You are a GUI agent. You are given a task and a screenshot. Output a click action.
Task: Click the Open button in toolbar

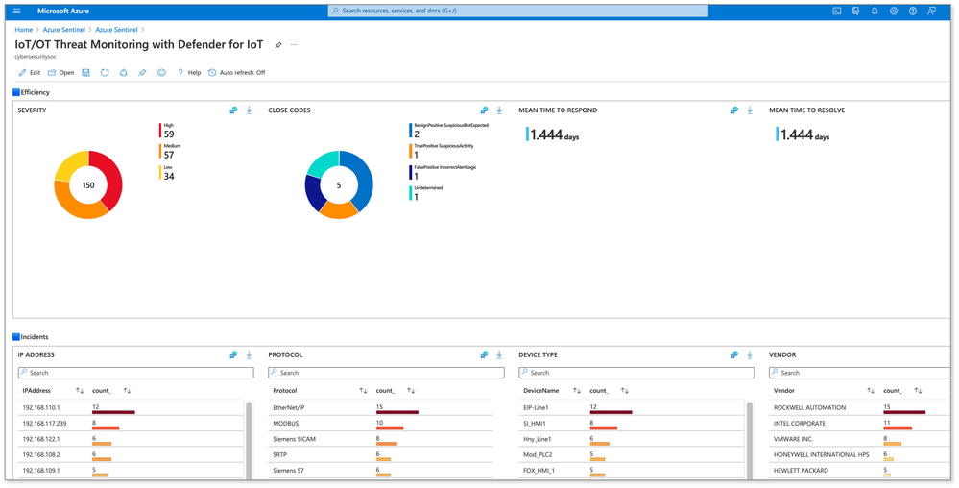tap(61, 72)
